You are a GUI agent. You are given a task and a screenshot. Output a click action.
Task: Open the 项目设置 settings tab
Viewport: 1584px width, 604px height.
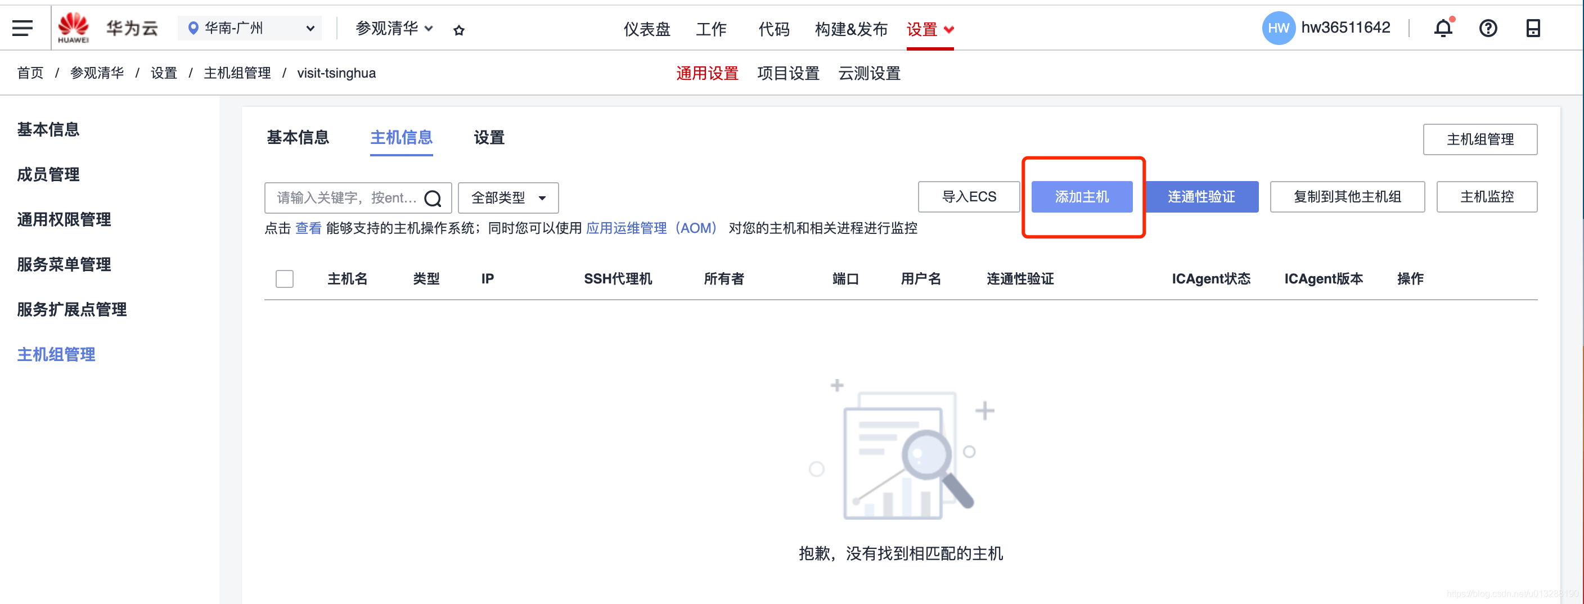click(788, 73)
